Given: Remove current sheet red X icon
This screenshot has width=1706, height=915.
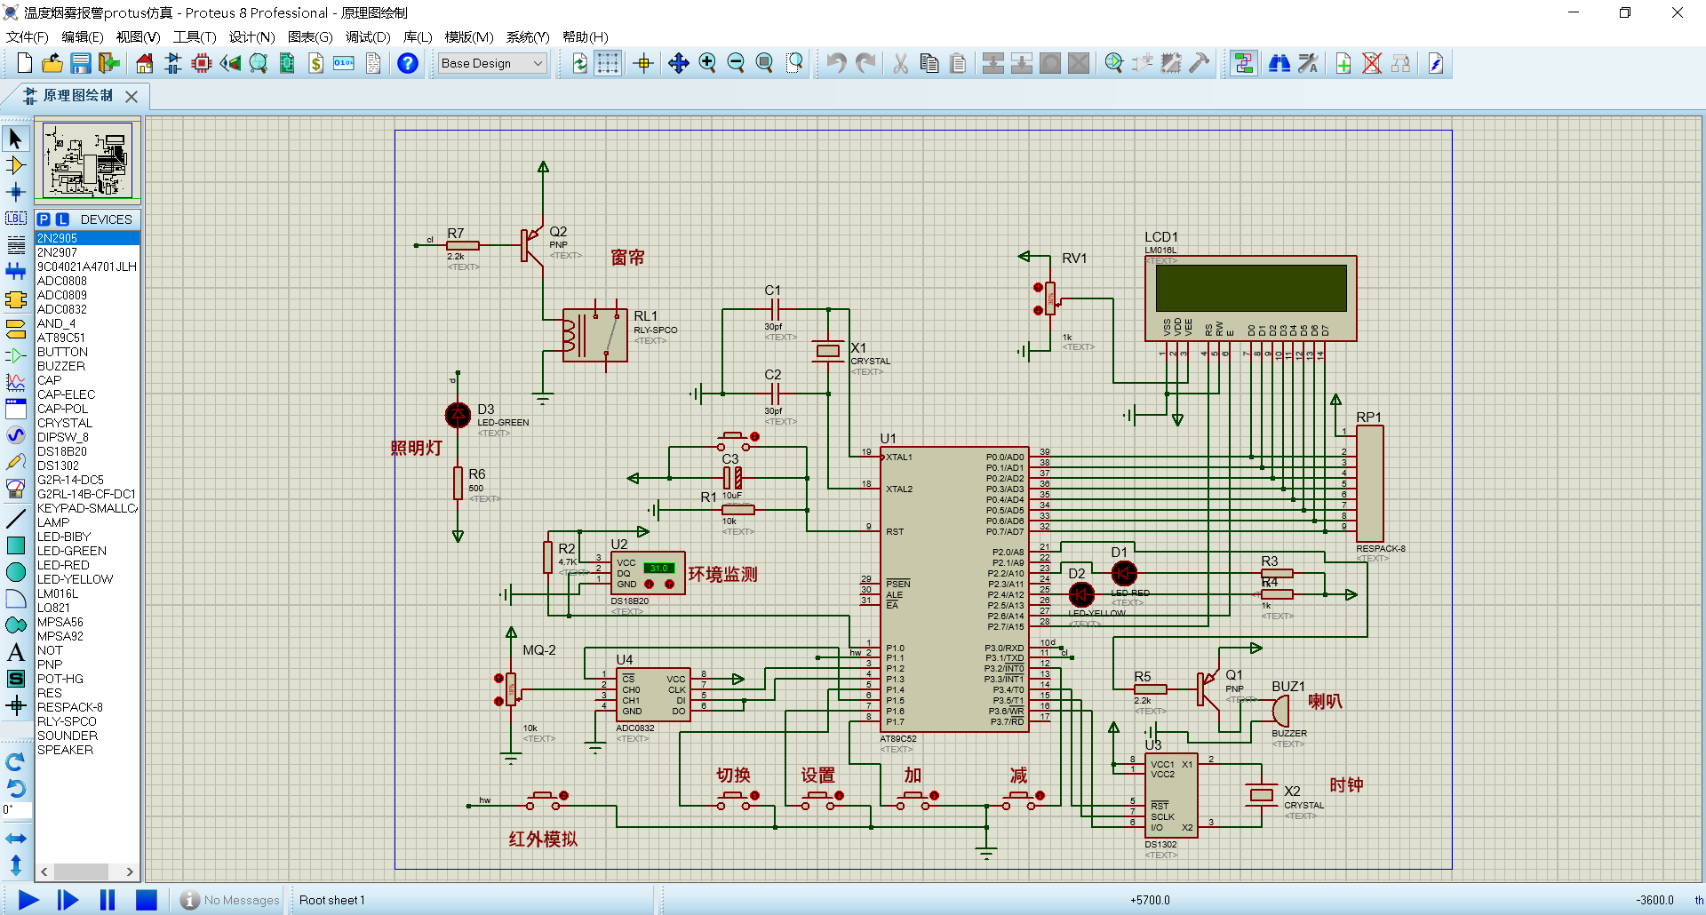Looking at the screenshot, I should 1372,63.
